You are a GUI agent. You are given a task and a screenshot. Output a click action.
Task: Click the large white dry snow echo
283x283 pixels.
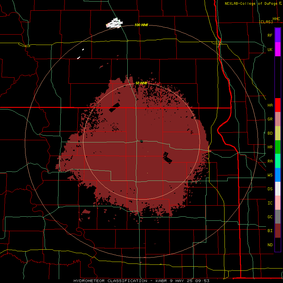pos(114,23)
